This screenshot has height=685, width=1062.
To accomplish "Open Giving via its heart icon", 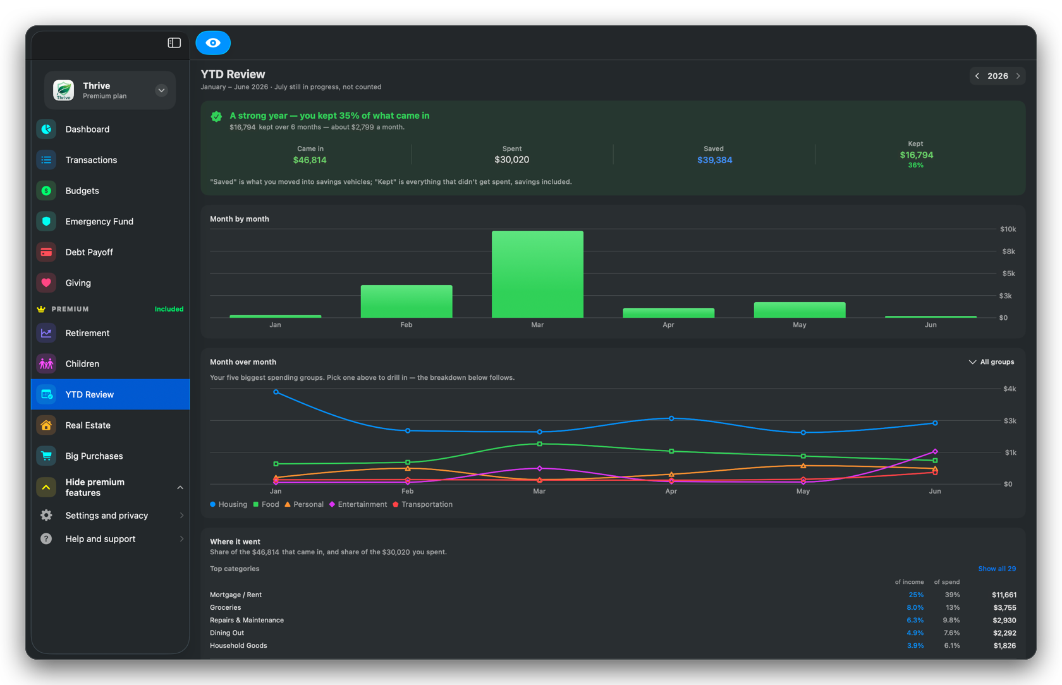I will (x=46, y=283).
